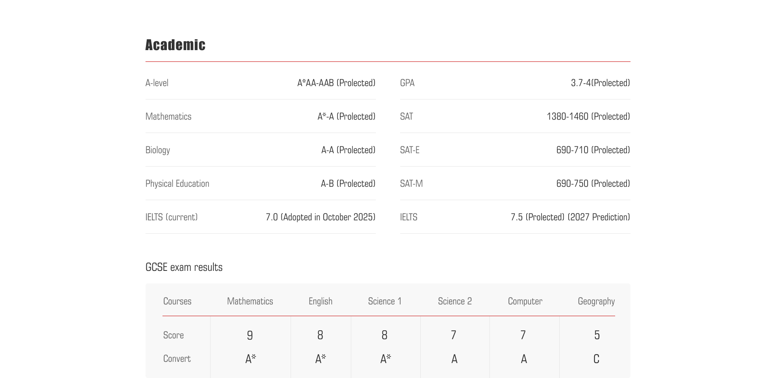Screen dimensions: 776x378
Task: Click the Geography converted grade C
Action: (x=596, y=359)
